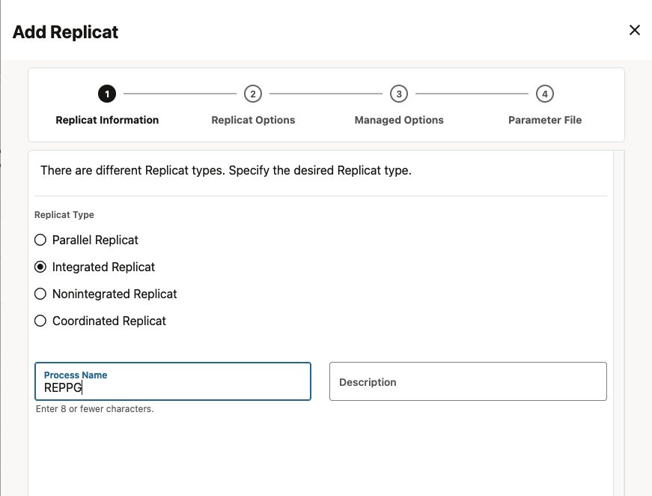Click the step 3 circle indicator
Viewport: 652px width, 496px height.
coord(398,94)
